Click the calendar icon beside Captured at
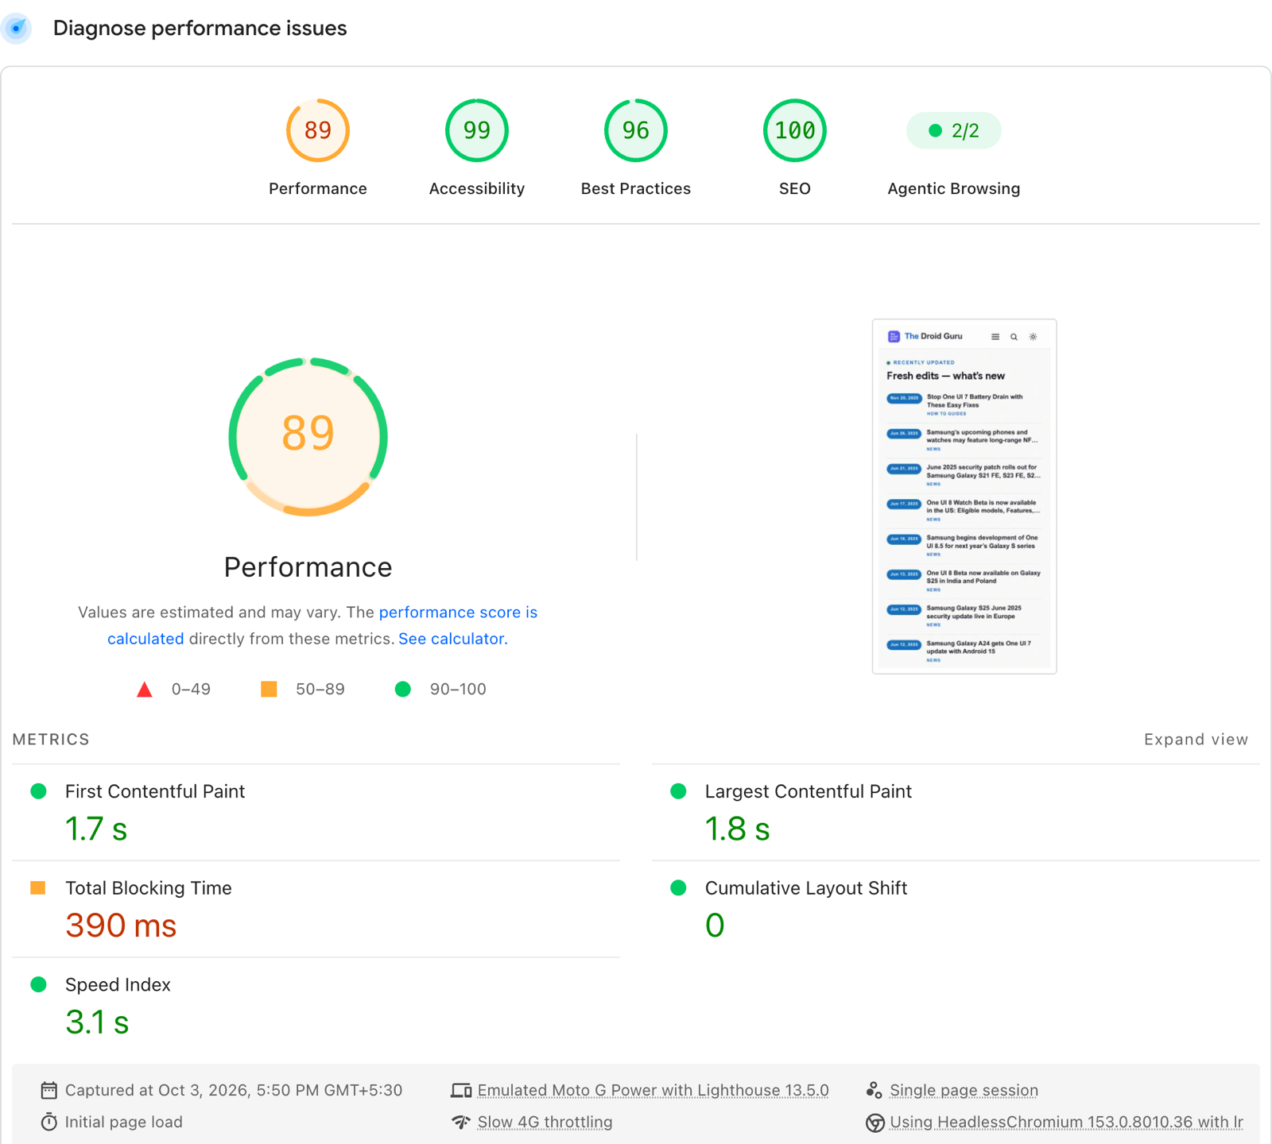Viewport: 1272px width, 1144px height. coord(49,1090)
